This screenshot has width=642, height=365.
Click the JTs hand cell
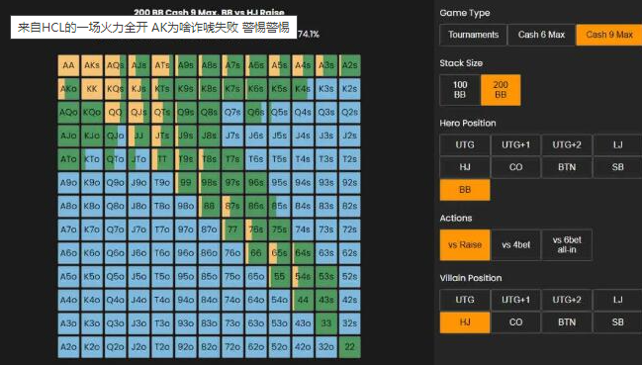click(162, 136)
